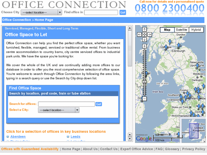Click the bullet icon beside Aberdeen

8,137
